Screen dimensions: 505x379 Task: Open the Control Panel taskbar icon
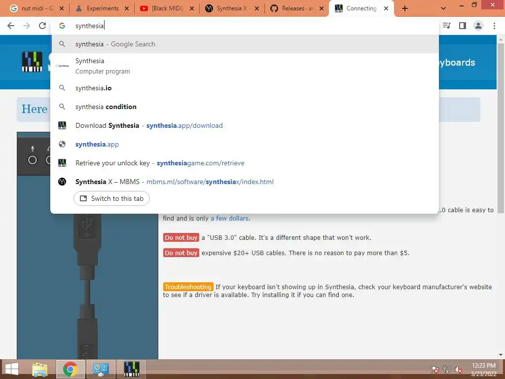tap(101, 369)
